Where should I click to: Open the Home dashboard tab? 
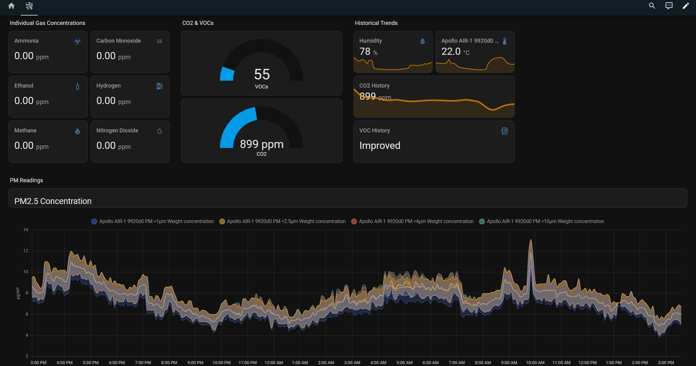coord(12,6)
